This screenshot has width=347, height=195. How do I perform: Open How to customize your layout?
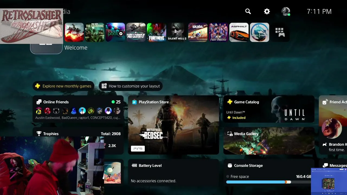130,86
